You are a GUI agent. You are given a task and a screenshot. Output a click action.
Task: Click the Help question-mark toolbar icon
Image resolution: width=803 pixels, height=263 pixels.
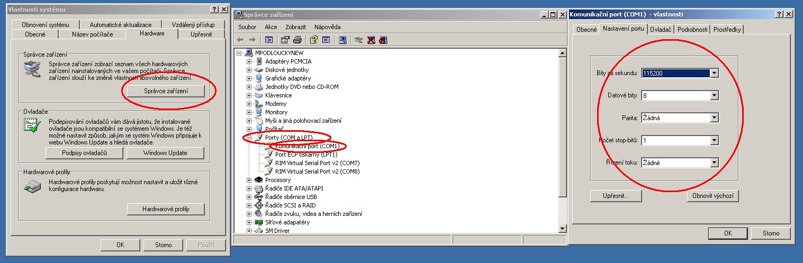pyautogui.click(x=314, y=40)
